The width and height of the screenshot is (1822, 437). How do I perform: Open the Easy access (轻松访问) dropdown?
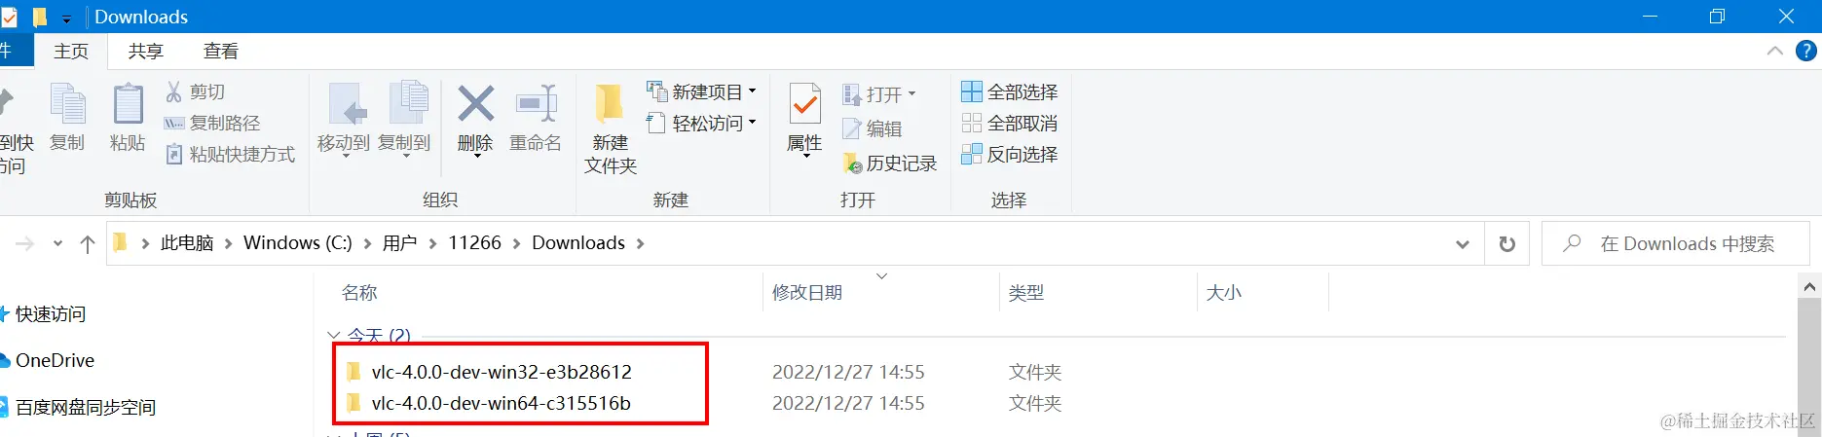click(752, 123)
